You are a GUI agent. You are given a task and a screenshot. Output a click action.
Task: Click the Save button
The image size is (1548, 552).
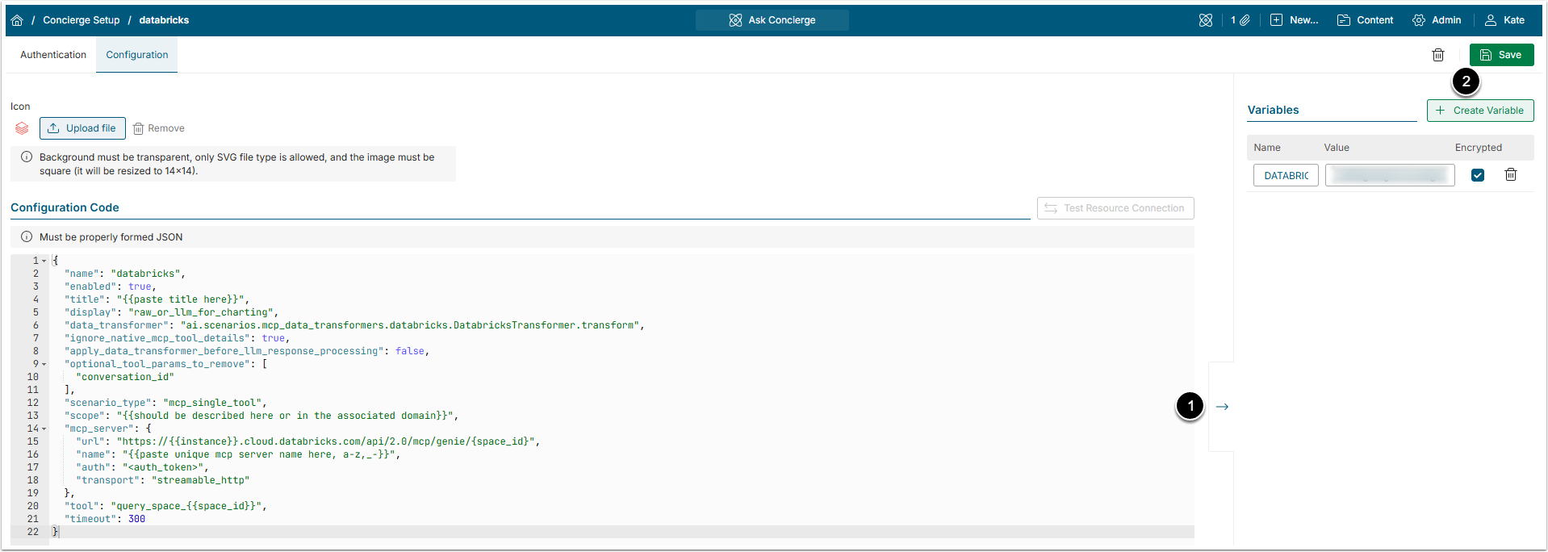point(1501,55)
